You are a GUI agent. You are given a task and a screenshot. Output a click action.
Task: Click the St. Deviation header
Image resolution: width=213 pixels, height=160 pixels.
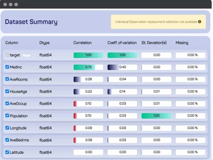point(154,43)
